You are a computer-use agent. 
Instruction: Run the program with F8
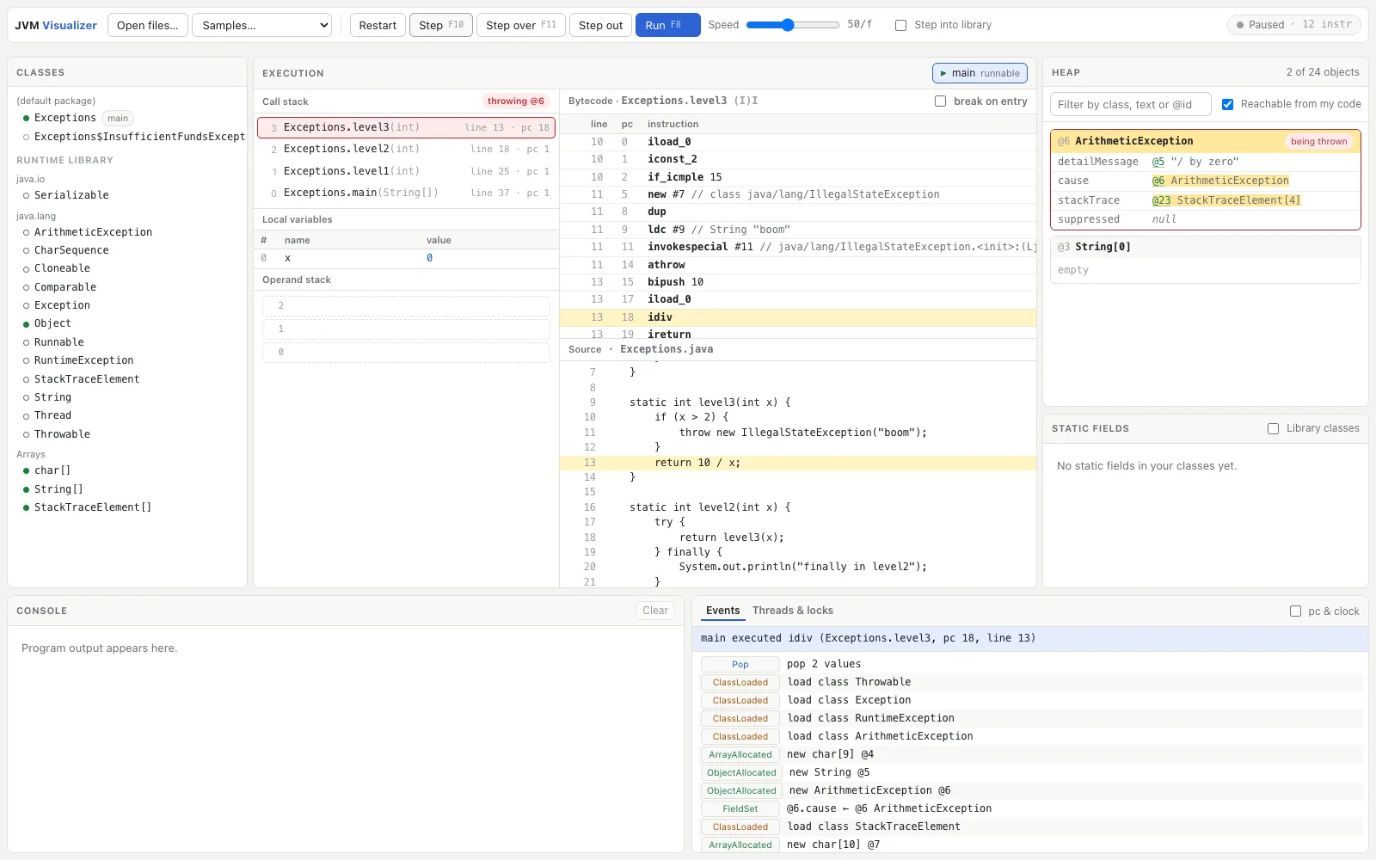pos(667,25)
